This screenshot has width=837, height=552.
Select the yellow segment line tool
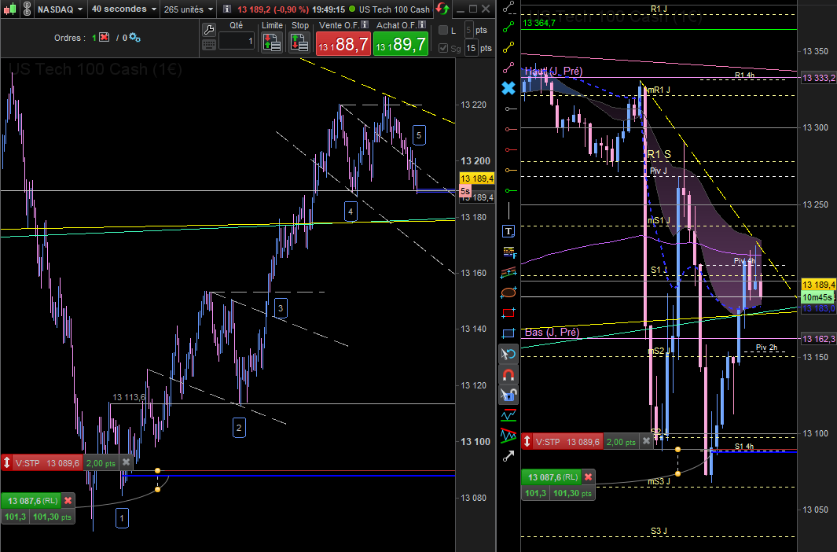(x=508, y=47)
